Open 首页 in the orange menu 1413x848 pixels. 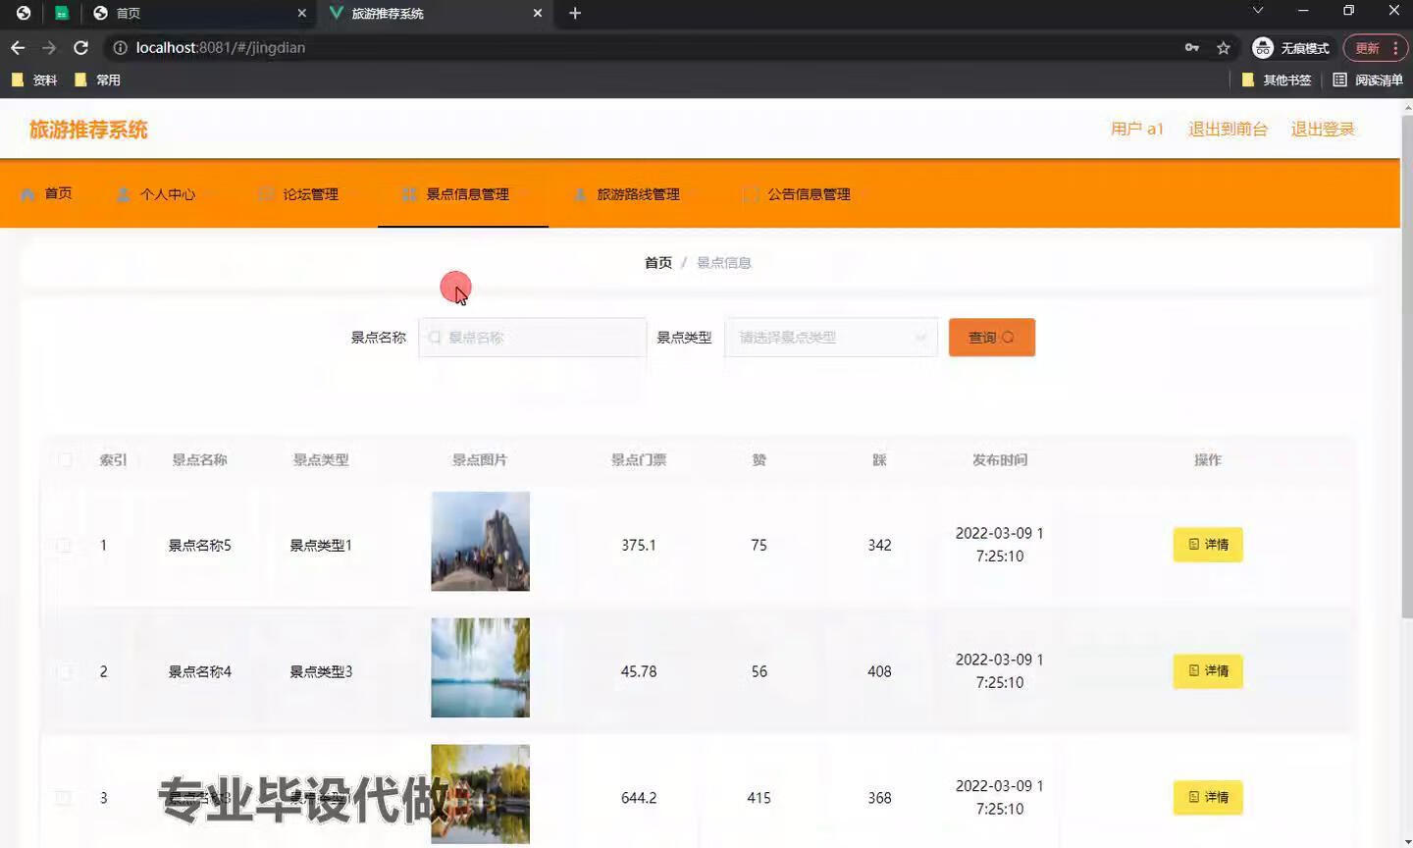tap(46, 193)
